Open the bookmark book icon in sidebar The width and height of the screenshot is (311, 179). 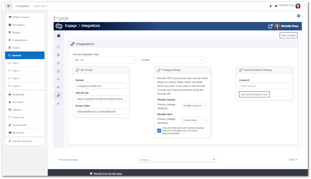pos(58,71)
